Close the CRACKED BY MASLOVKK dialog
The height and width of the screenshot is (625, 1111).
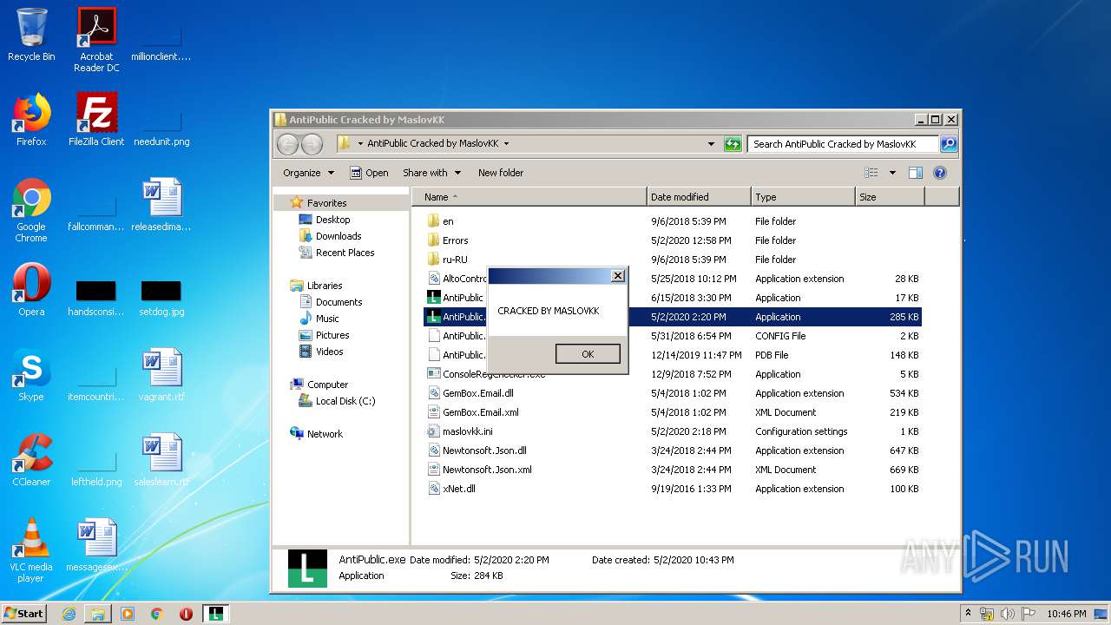coord(617,276)
